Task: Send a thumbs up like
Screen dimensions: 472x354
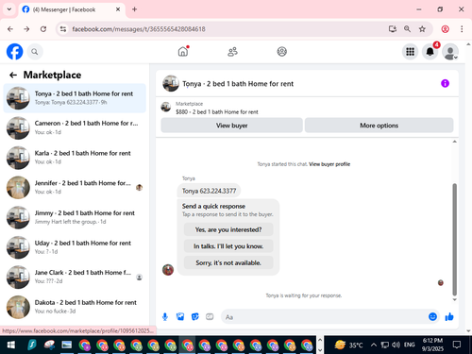Action: click(x=449, y=316)
